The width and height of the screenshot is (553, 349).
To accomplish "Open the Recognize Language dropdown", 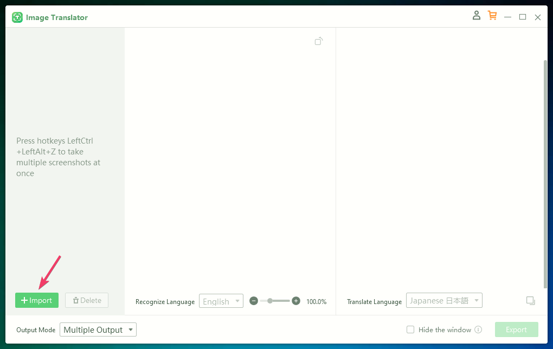I will click(x=221, y=301).
